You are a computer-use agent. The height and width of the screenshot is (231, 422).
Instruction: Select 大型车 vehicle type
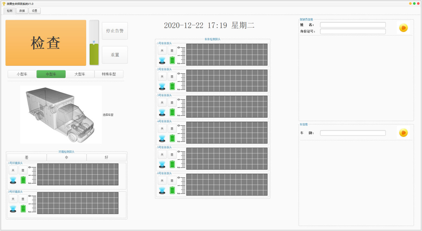tap(80, 74)
